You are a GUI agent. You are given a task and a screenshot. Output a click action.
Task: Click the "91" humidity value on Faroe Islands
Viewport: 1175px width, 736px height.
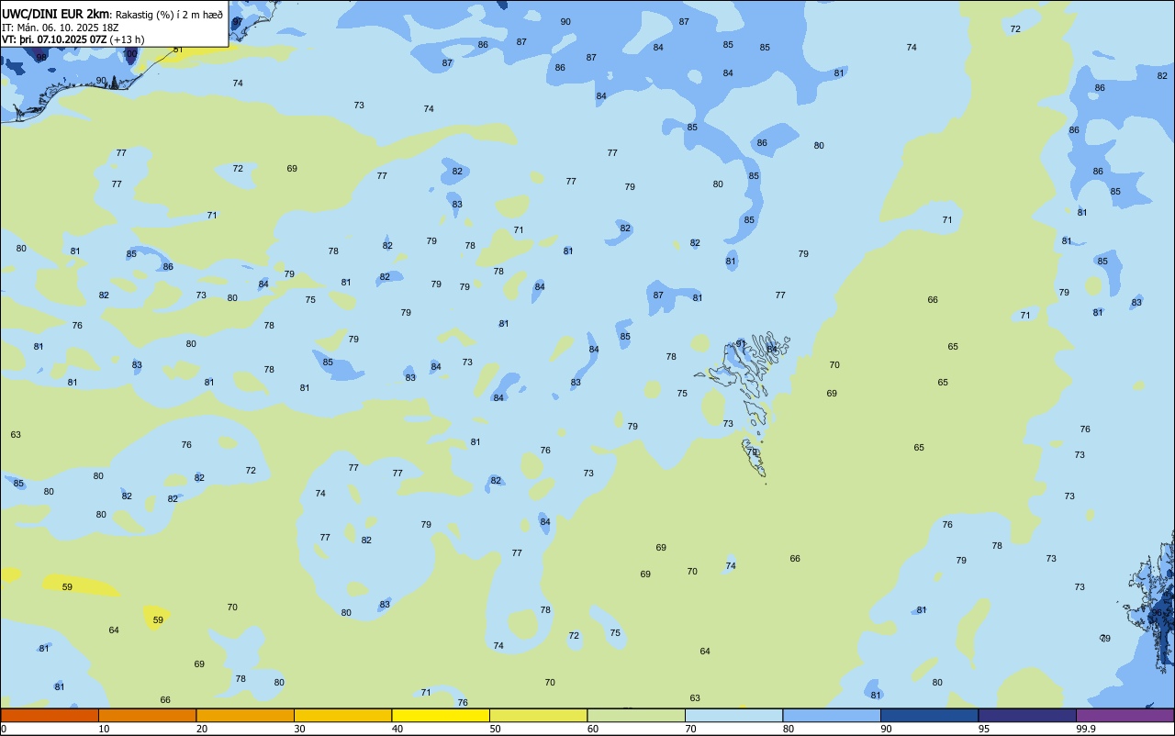(x=741, y=344)
